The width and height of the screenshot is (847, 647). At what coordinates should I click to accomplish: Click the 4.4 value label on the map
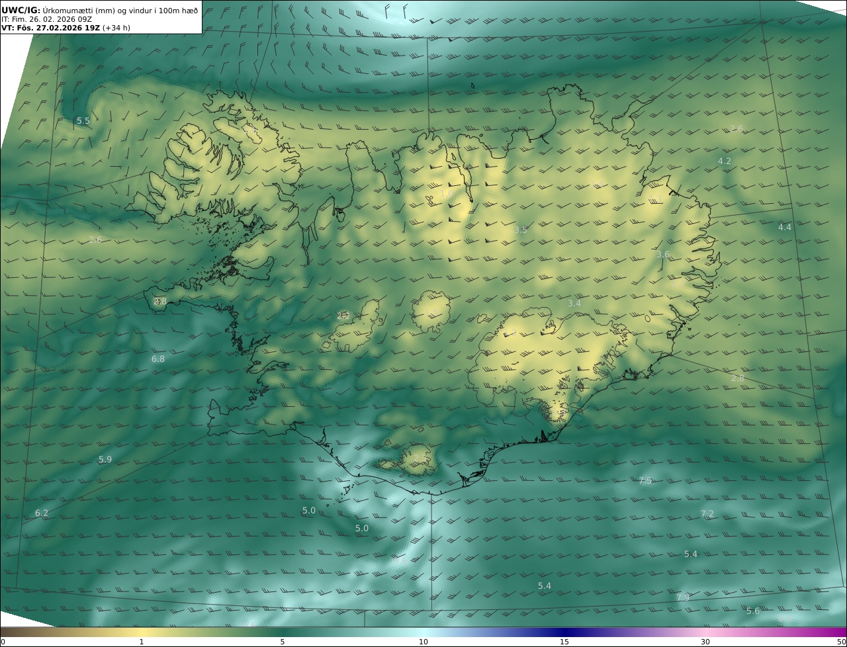pos(784,227)
